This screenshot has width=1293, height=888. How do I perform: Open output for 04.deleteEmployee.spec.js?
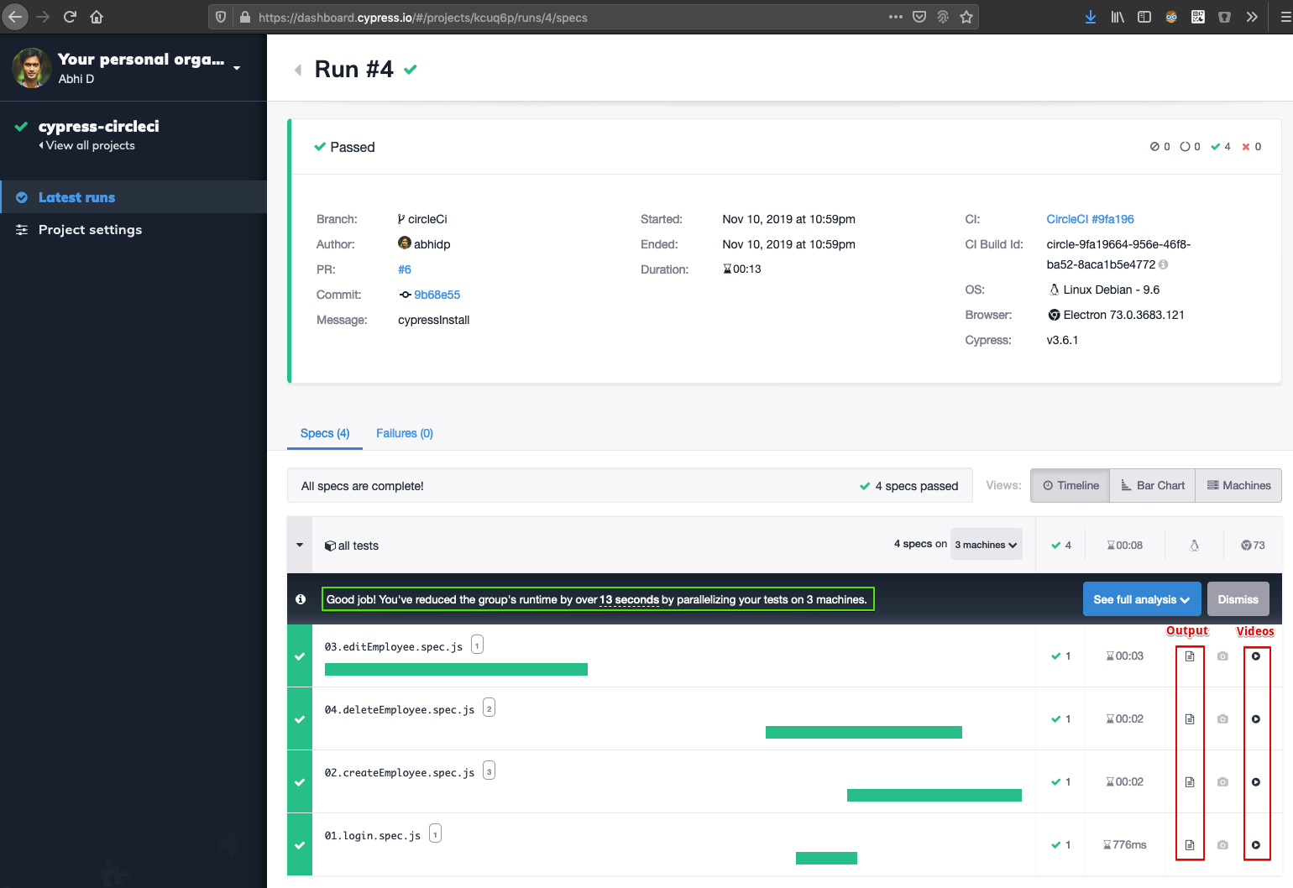[x=1190, y=719]
